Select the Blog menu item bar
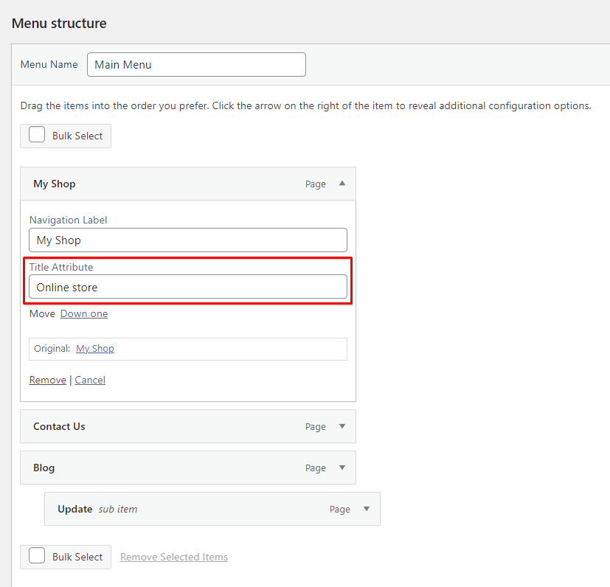Viewport: 610px width, 587px height. pyautogui.click(x=162, y=468)
